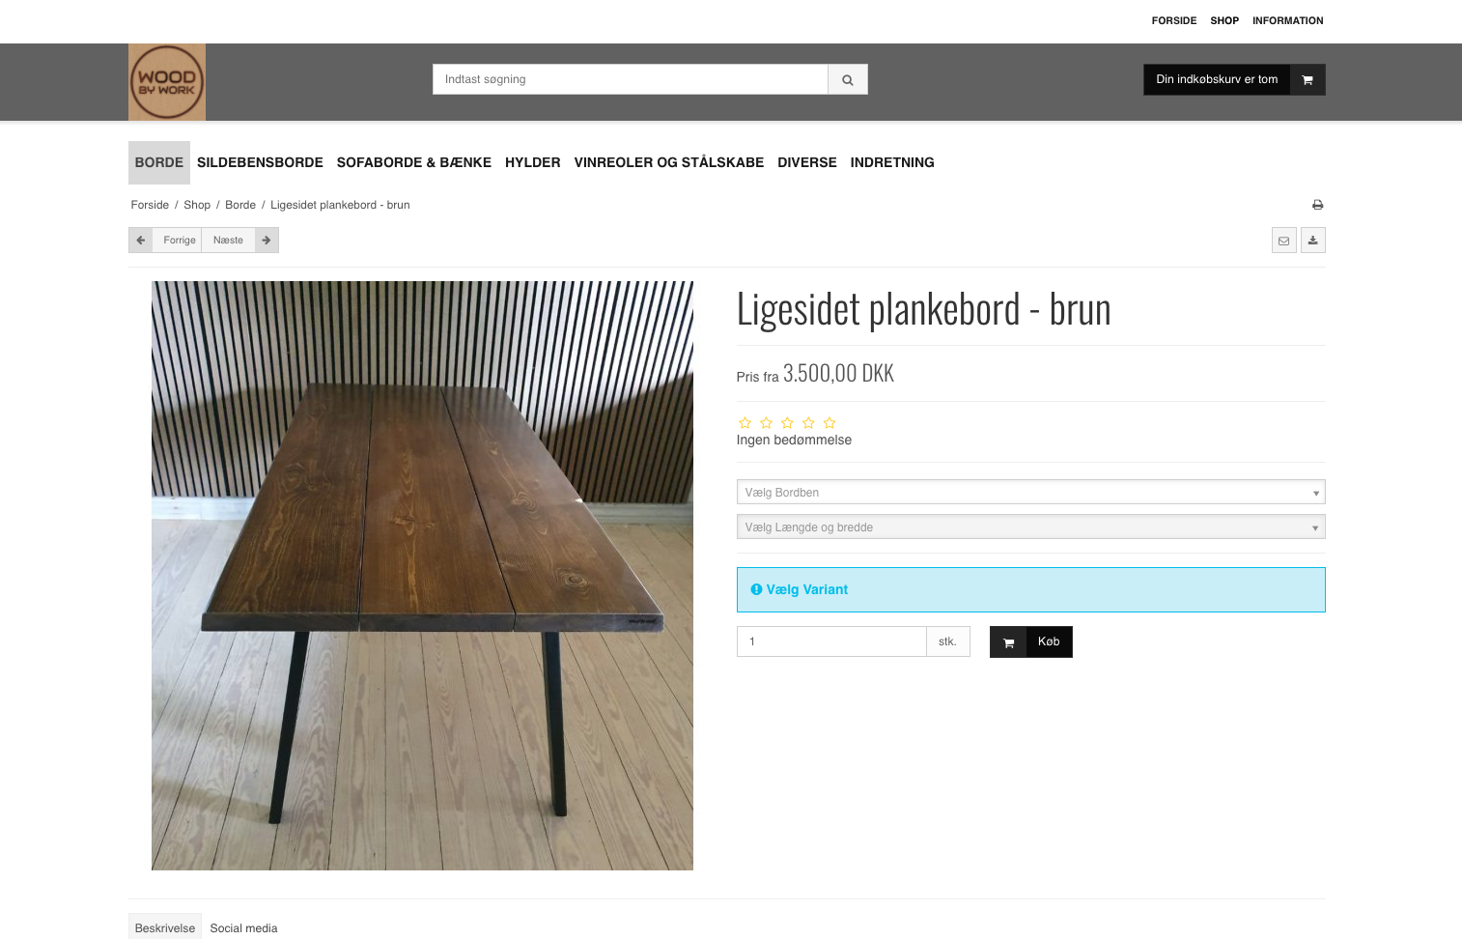Go to next product with right arrow
The width and height of the screenshot is (1462, 939).
point(267,241)
